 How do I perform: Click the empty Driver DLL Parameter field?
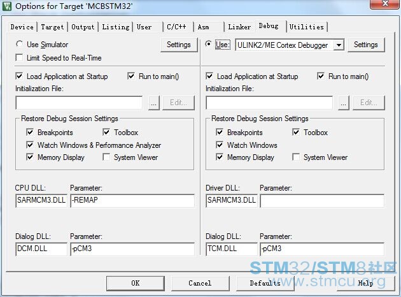[x=322, y=201]
